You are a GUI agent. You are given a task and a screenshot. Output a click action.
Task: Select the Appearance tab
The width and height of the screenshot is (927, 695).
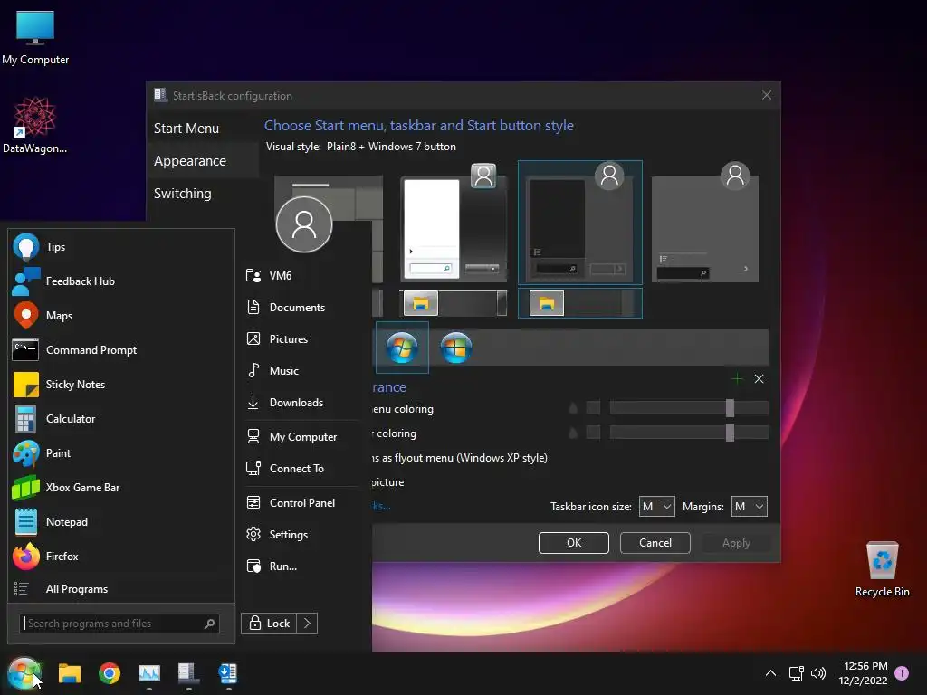click(x=190, y=161)
